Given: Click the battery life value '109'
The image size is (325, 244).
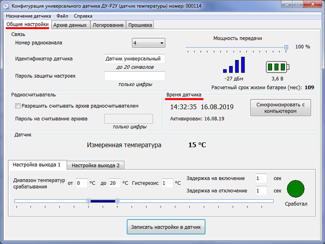Looking at the screenshot, I should (309, 88).
